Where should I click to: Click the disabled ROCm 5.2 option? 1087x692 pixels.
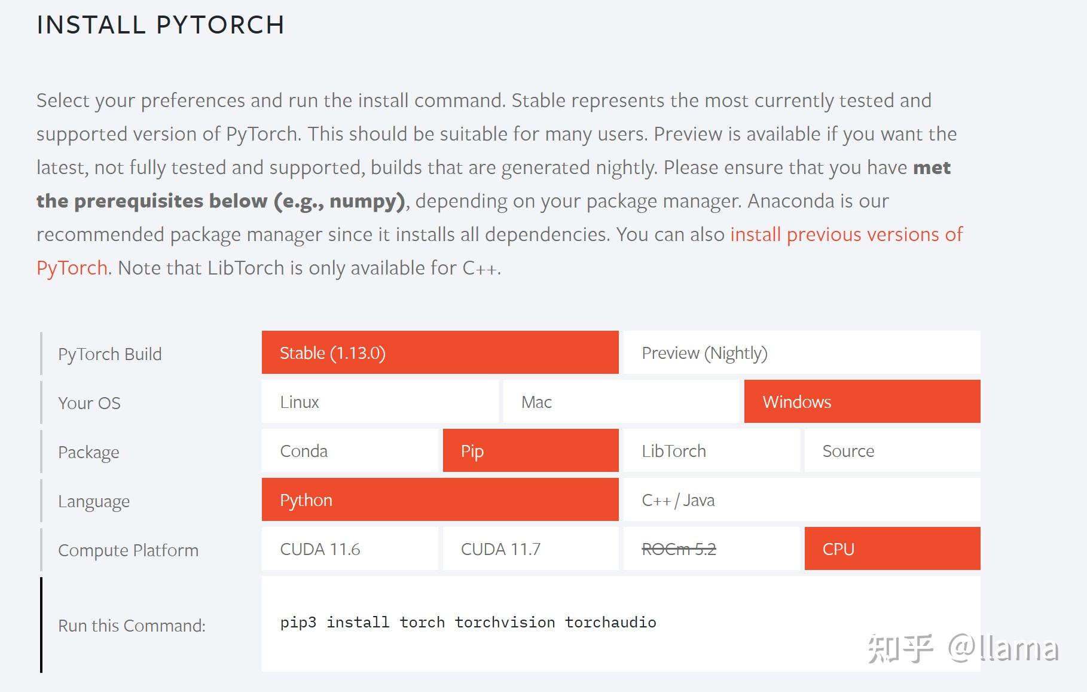(x=711, y=549)
